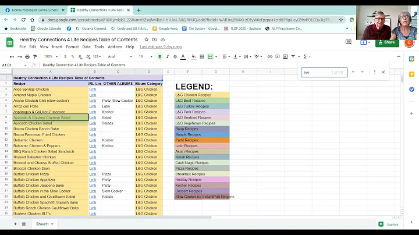The image size is (419, 235).
Task: Open the File menu
Action: click(x=23, y=47)
